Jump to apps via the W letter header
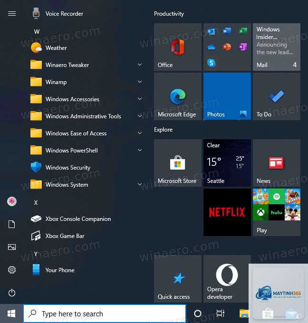Viewport: 308px width, 323px height. pyautogui.click(x=37, y=31)
